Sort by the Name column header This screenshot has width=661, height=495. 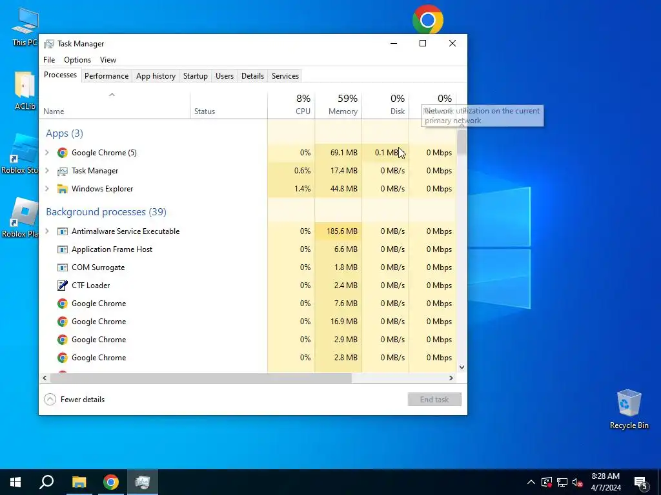click(x=115, y=105)
